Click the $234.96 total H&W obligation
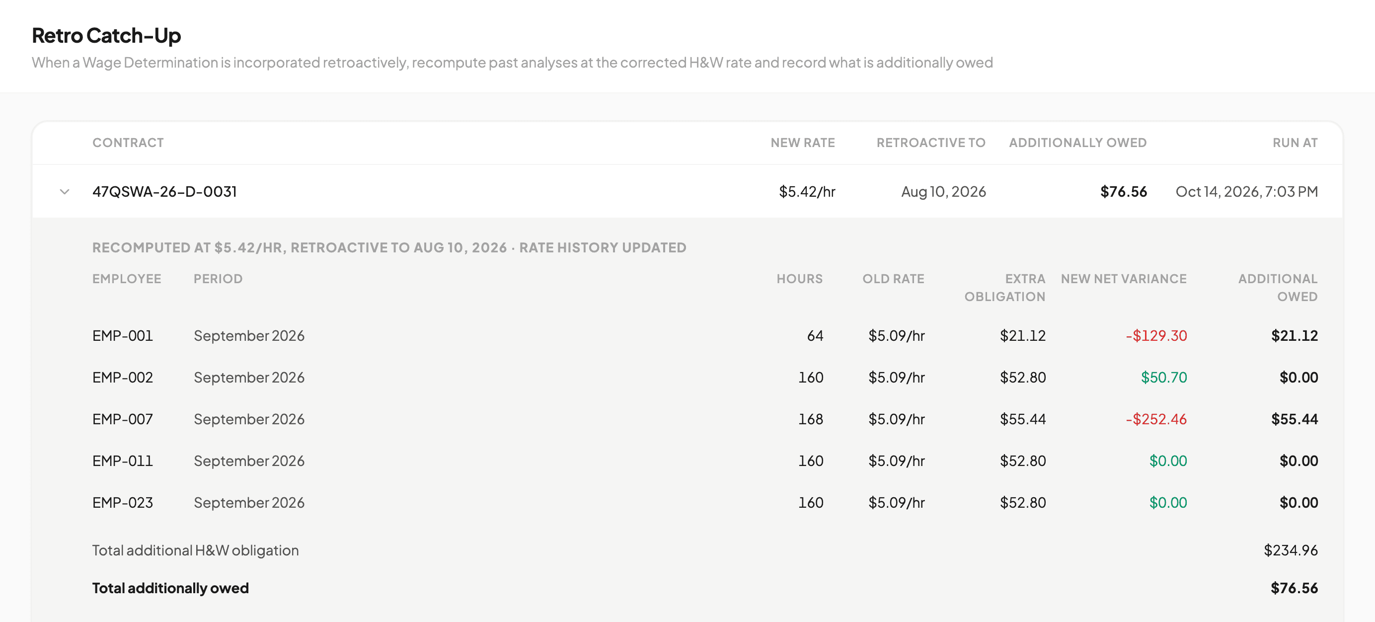 tap(1291, 550)
